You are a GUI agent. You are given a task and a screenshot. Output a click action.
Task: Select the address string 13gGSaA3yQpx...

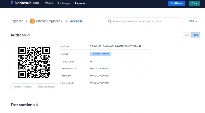coord(114,46)
